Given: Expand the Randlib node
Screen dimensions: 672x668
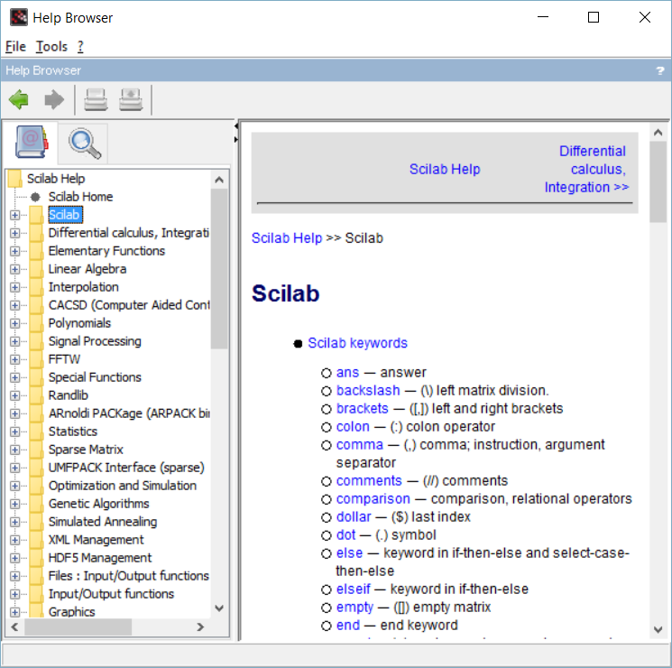Looking at the screenshot, I should pyautogui.click(x=15, y=395).
